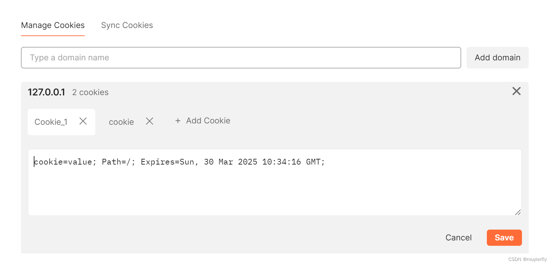The width and height of the screenshot is (552, 265).
Task: Click the resize handle of the cookie editor
Action: [x=518, y=212]
